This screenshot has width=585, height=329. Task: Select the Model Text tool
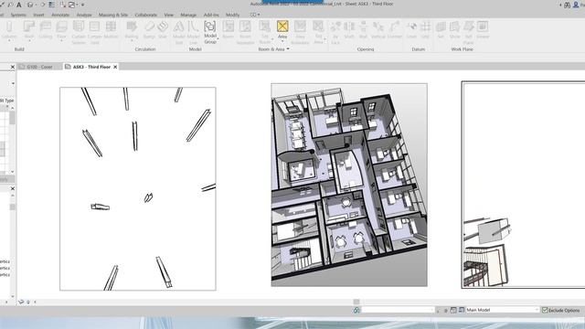click(x=179, y=33)
